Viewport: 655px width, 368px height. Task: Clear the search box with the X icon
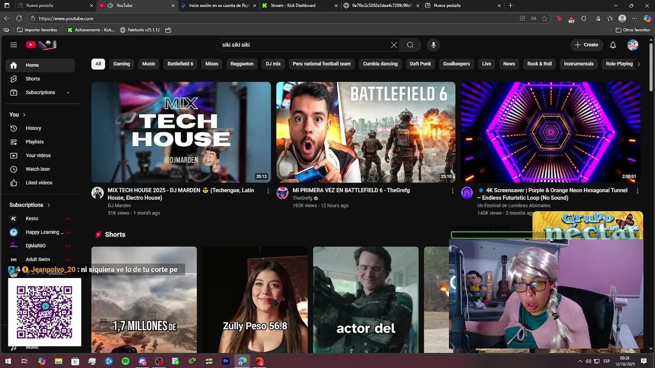click(394, 45)
